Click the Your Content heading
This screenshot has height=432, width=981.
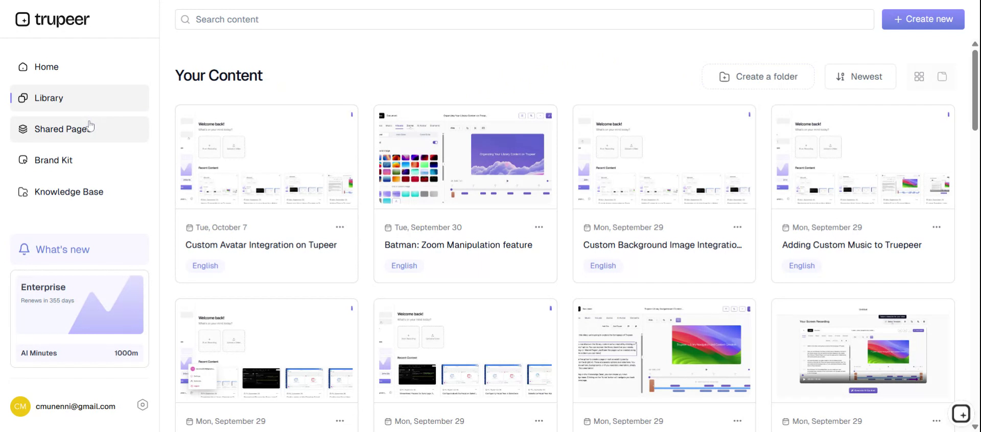point(219,76)
